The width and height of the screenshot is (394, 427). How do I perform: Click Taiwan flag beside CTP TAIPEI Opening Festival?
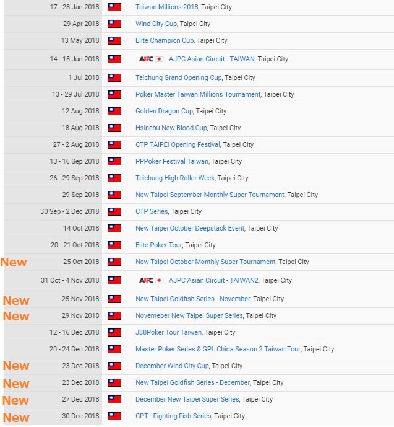[x=114, y=145]
